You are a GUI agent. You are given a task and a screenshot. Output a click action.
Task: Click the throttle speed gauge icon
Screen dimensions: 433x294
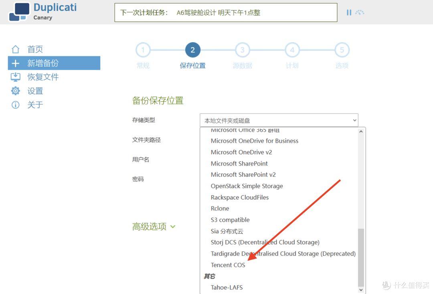click(360, 12)
